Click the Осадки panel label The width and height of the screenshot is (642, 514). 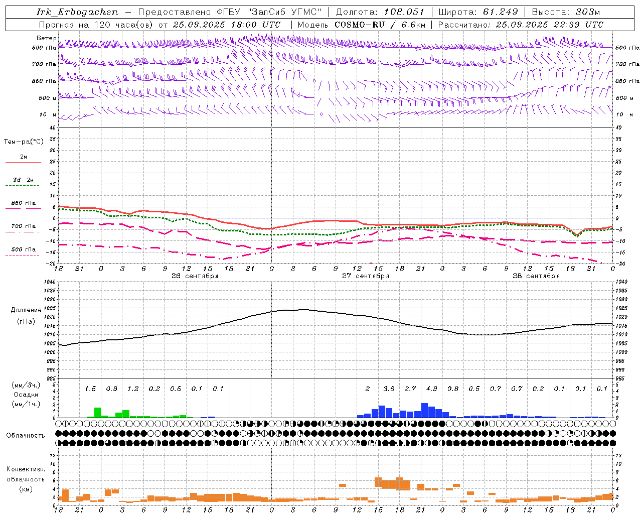pos(26,395)
